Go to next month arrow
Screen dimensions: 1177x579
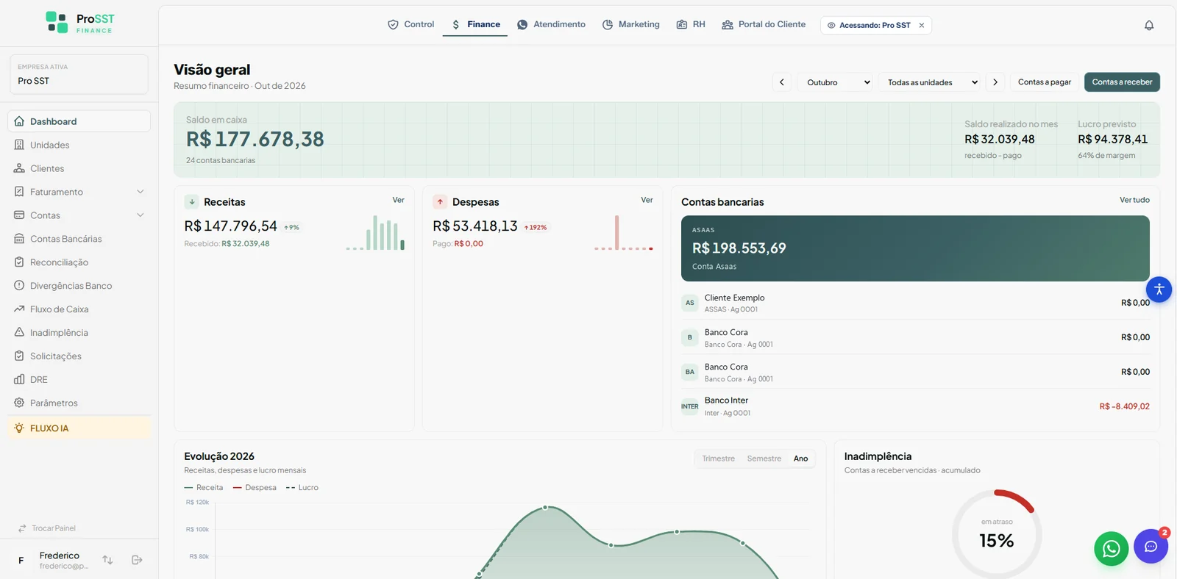tap(995, 82)
